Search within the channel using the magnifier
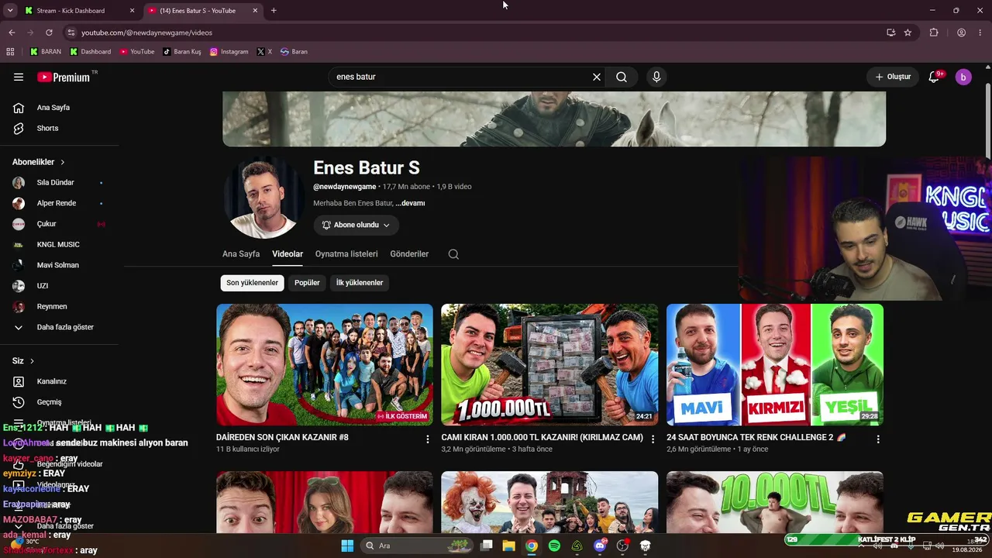Viewport: 992px width, 558px height. [453, 254]
